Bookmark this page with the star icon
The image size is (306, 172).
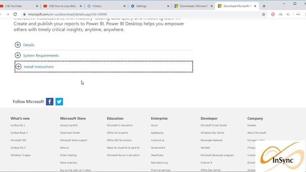[263, 14]
